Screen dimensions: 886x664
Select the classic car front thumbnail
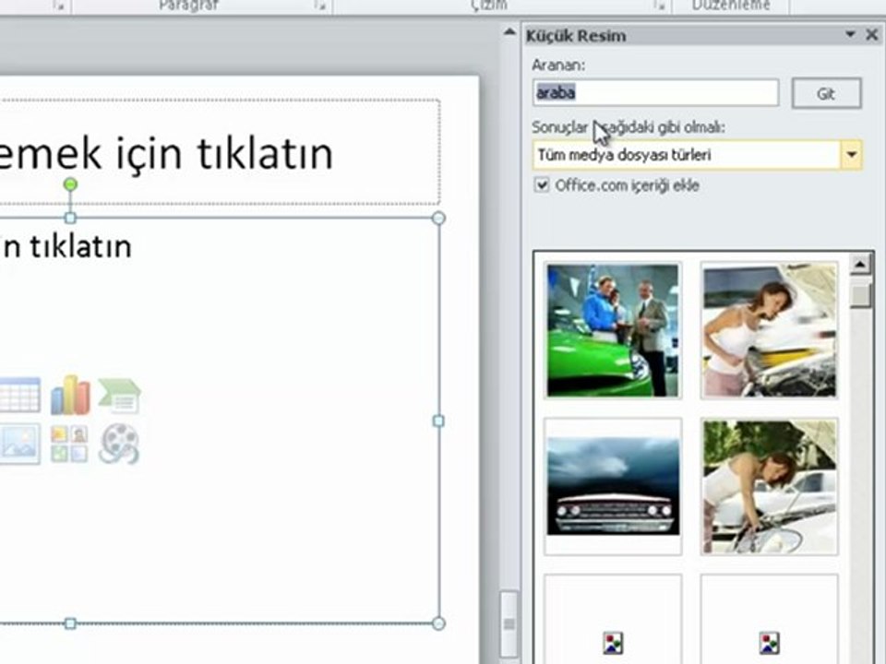tap(613, 487)
